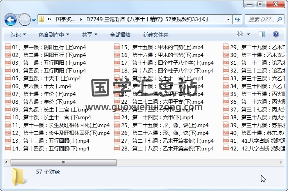Click the Back navigation arrow button
The width and height of the screenshot is (288, 191).
pyautogui.click(x=10, y=19)
